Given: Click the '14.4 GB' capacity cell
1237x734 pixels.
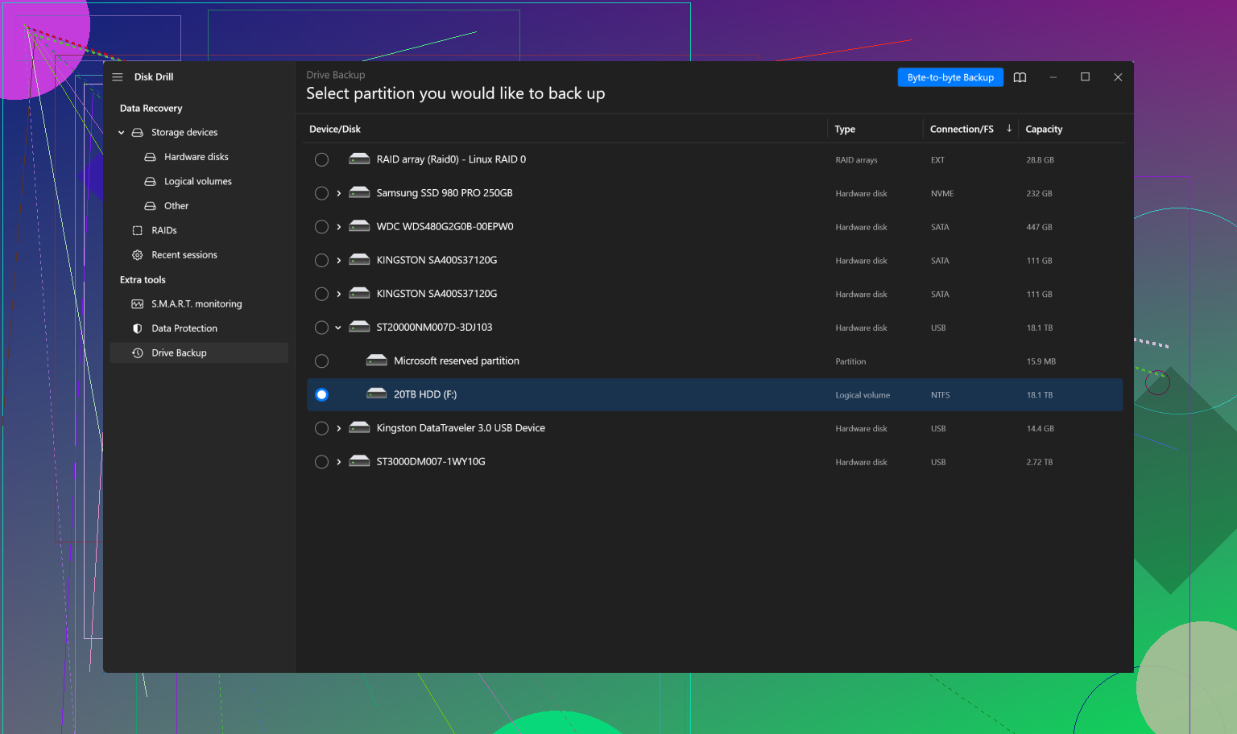Looking at the screenshot, I should tap(1040, 429).
